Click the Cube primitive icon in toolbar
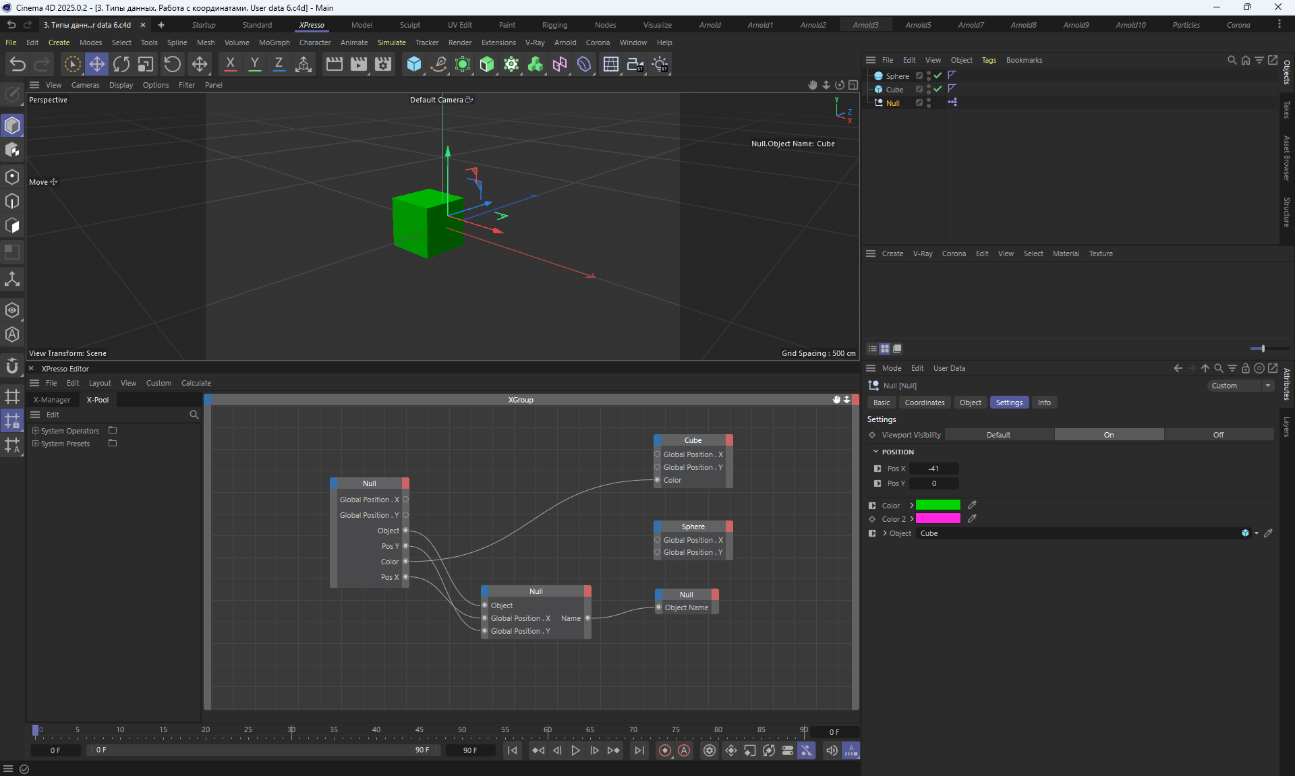1295x776 pixels. point(413,64)
